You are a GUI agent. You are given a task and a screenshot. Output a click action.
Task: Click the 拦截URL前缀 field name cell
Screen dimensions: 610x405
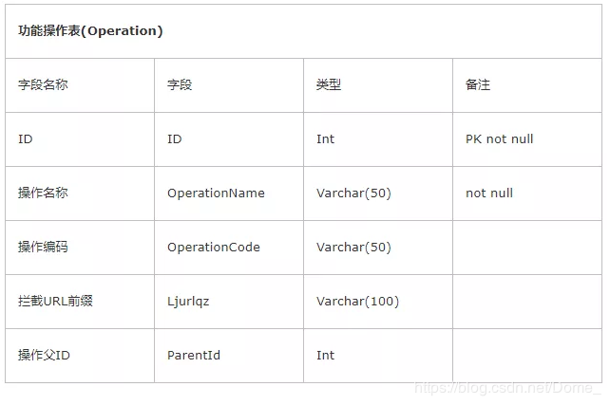coord(55,302)
